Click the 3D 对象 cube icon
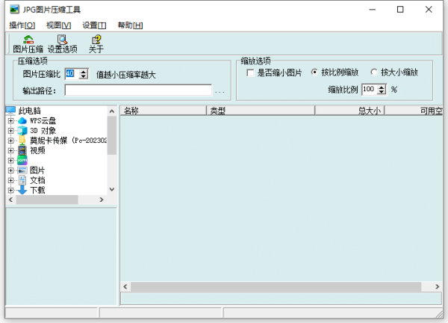The width and height of the screenshot is (448, 323). pos(22,131)
